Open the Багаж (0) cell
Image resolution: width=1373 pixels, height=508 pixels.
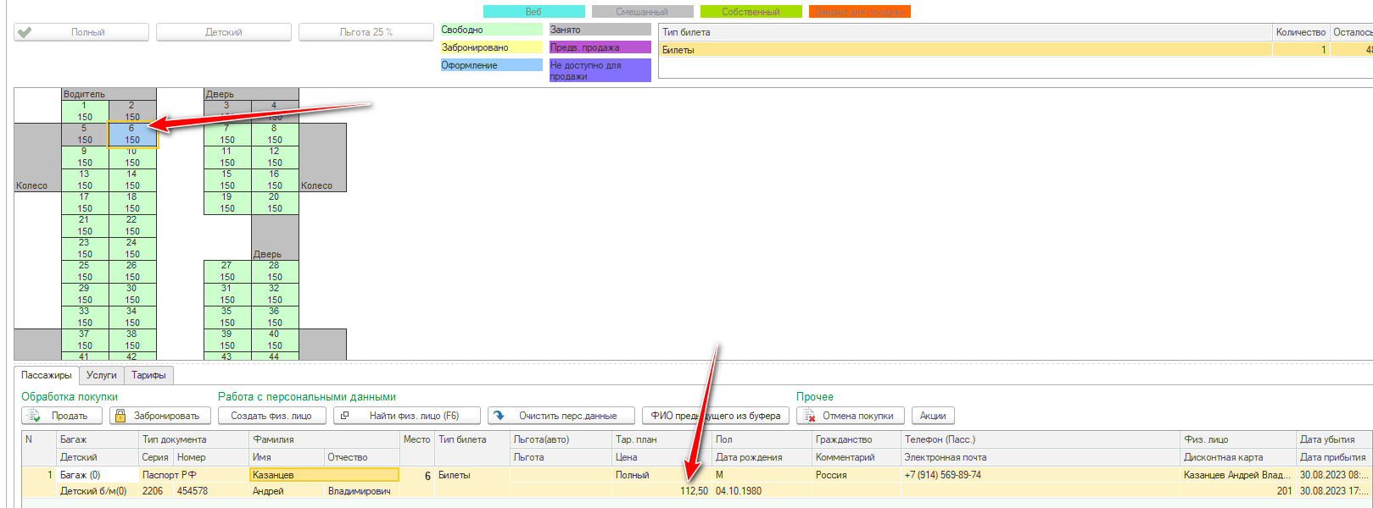point(97,475)
